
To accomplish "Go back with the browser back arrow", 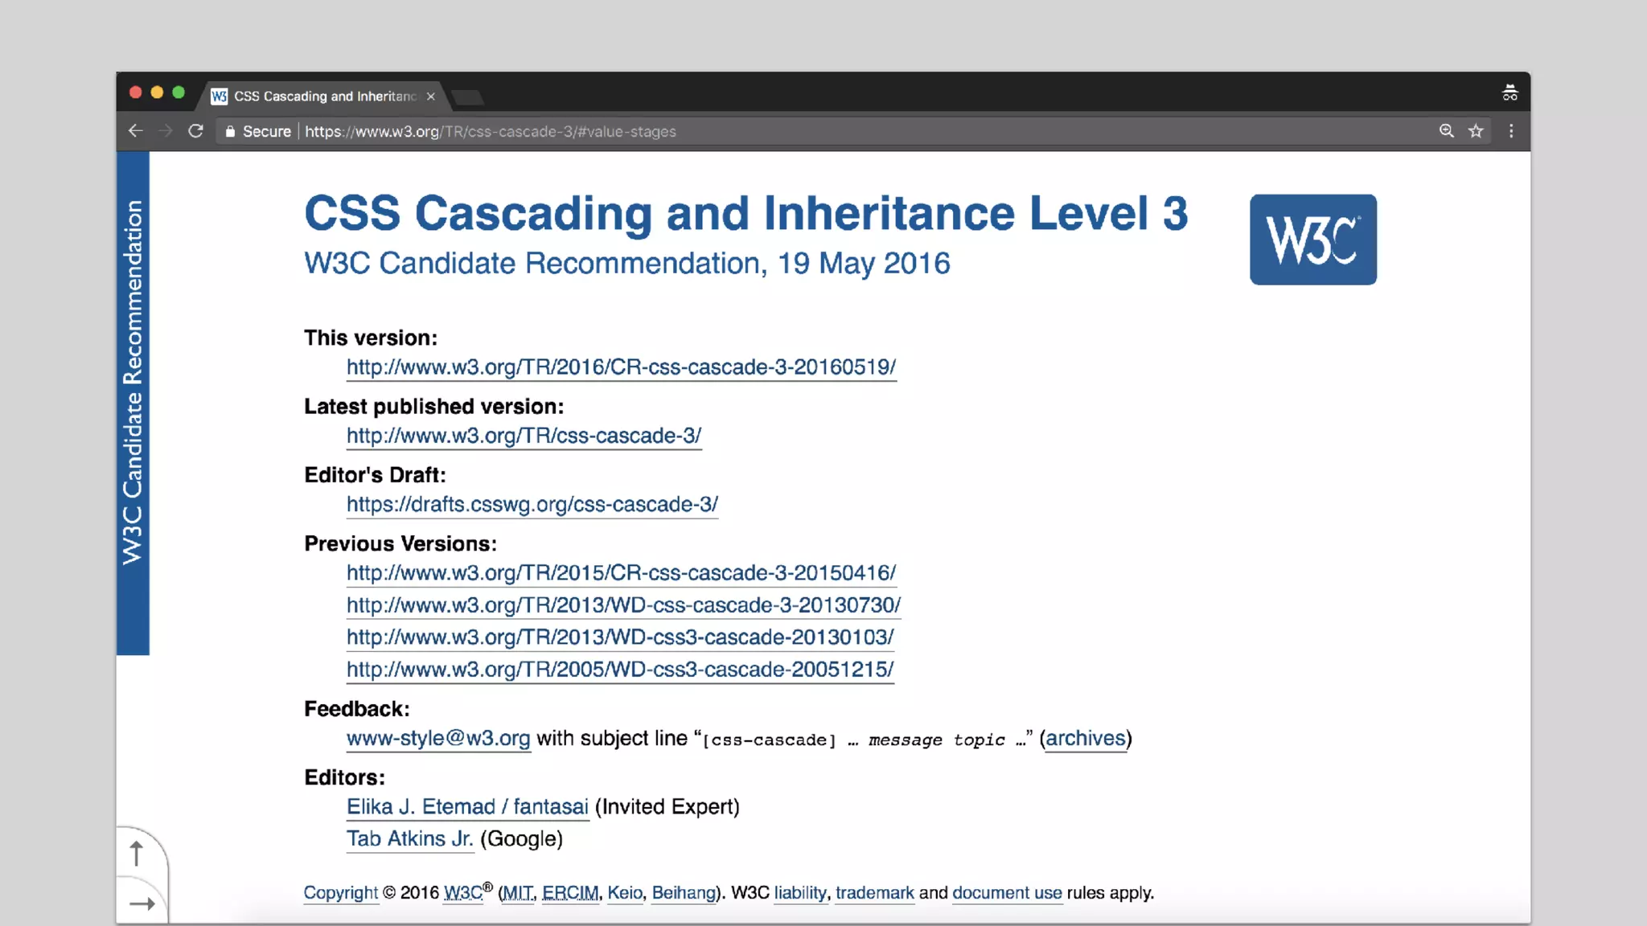I will tap(135, 131).
